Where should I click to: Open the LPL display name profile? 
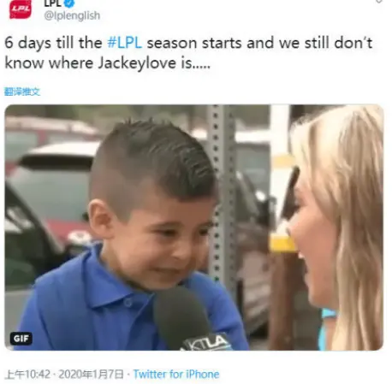pos(52,3)
